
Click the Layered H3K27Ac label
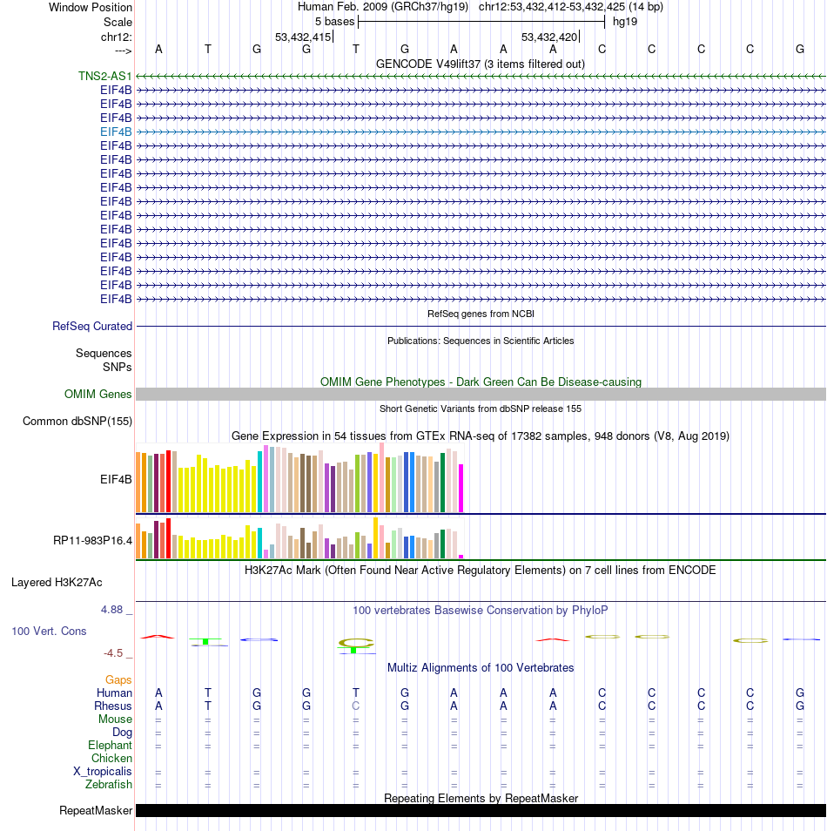pos(57,583)
